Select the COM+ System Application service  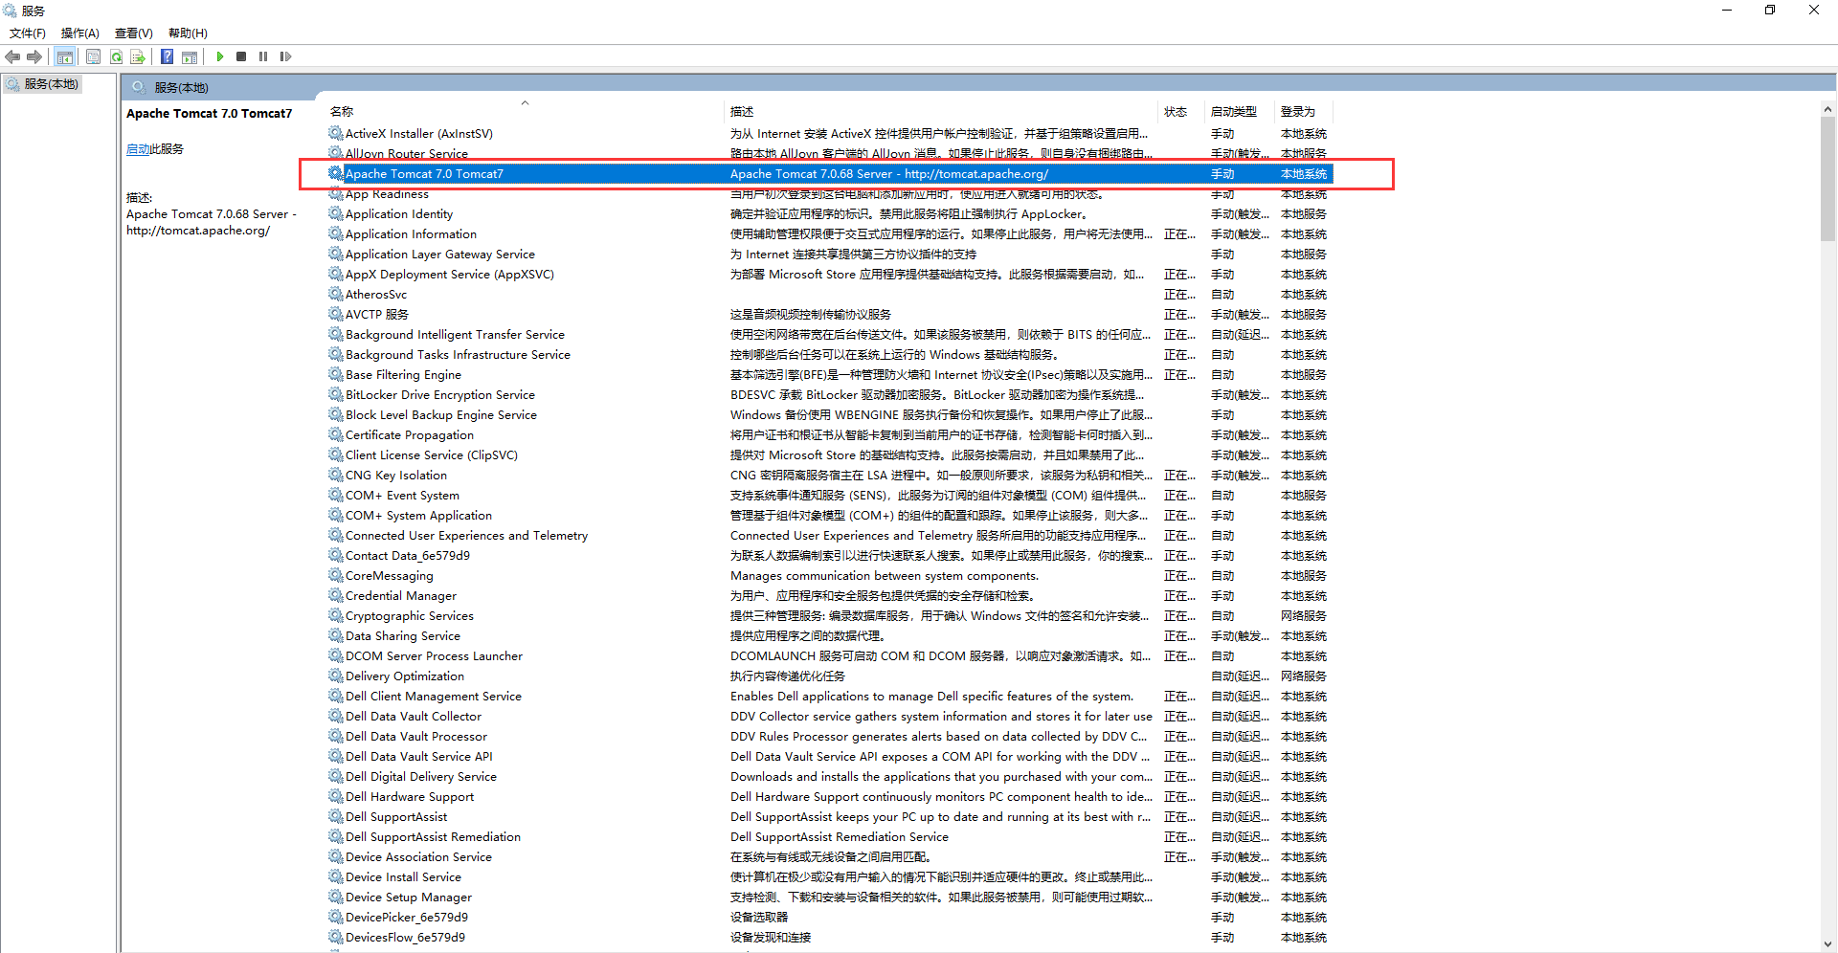coord(829,515)
